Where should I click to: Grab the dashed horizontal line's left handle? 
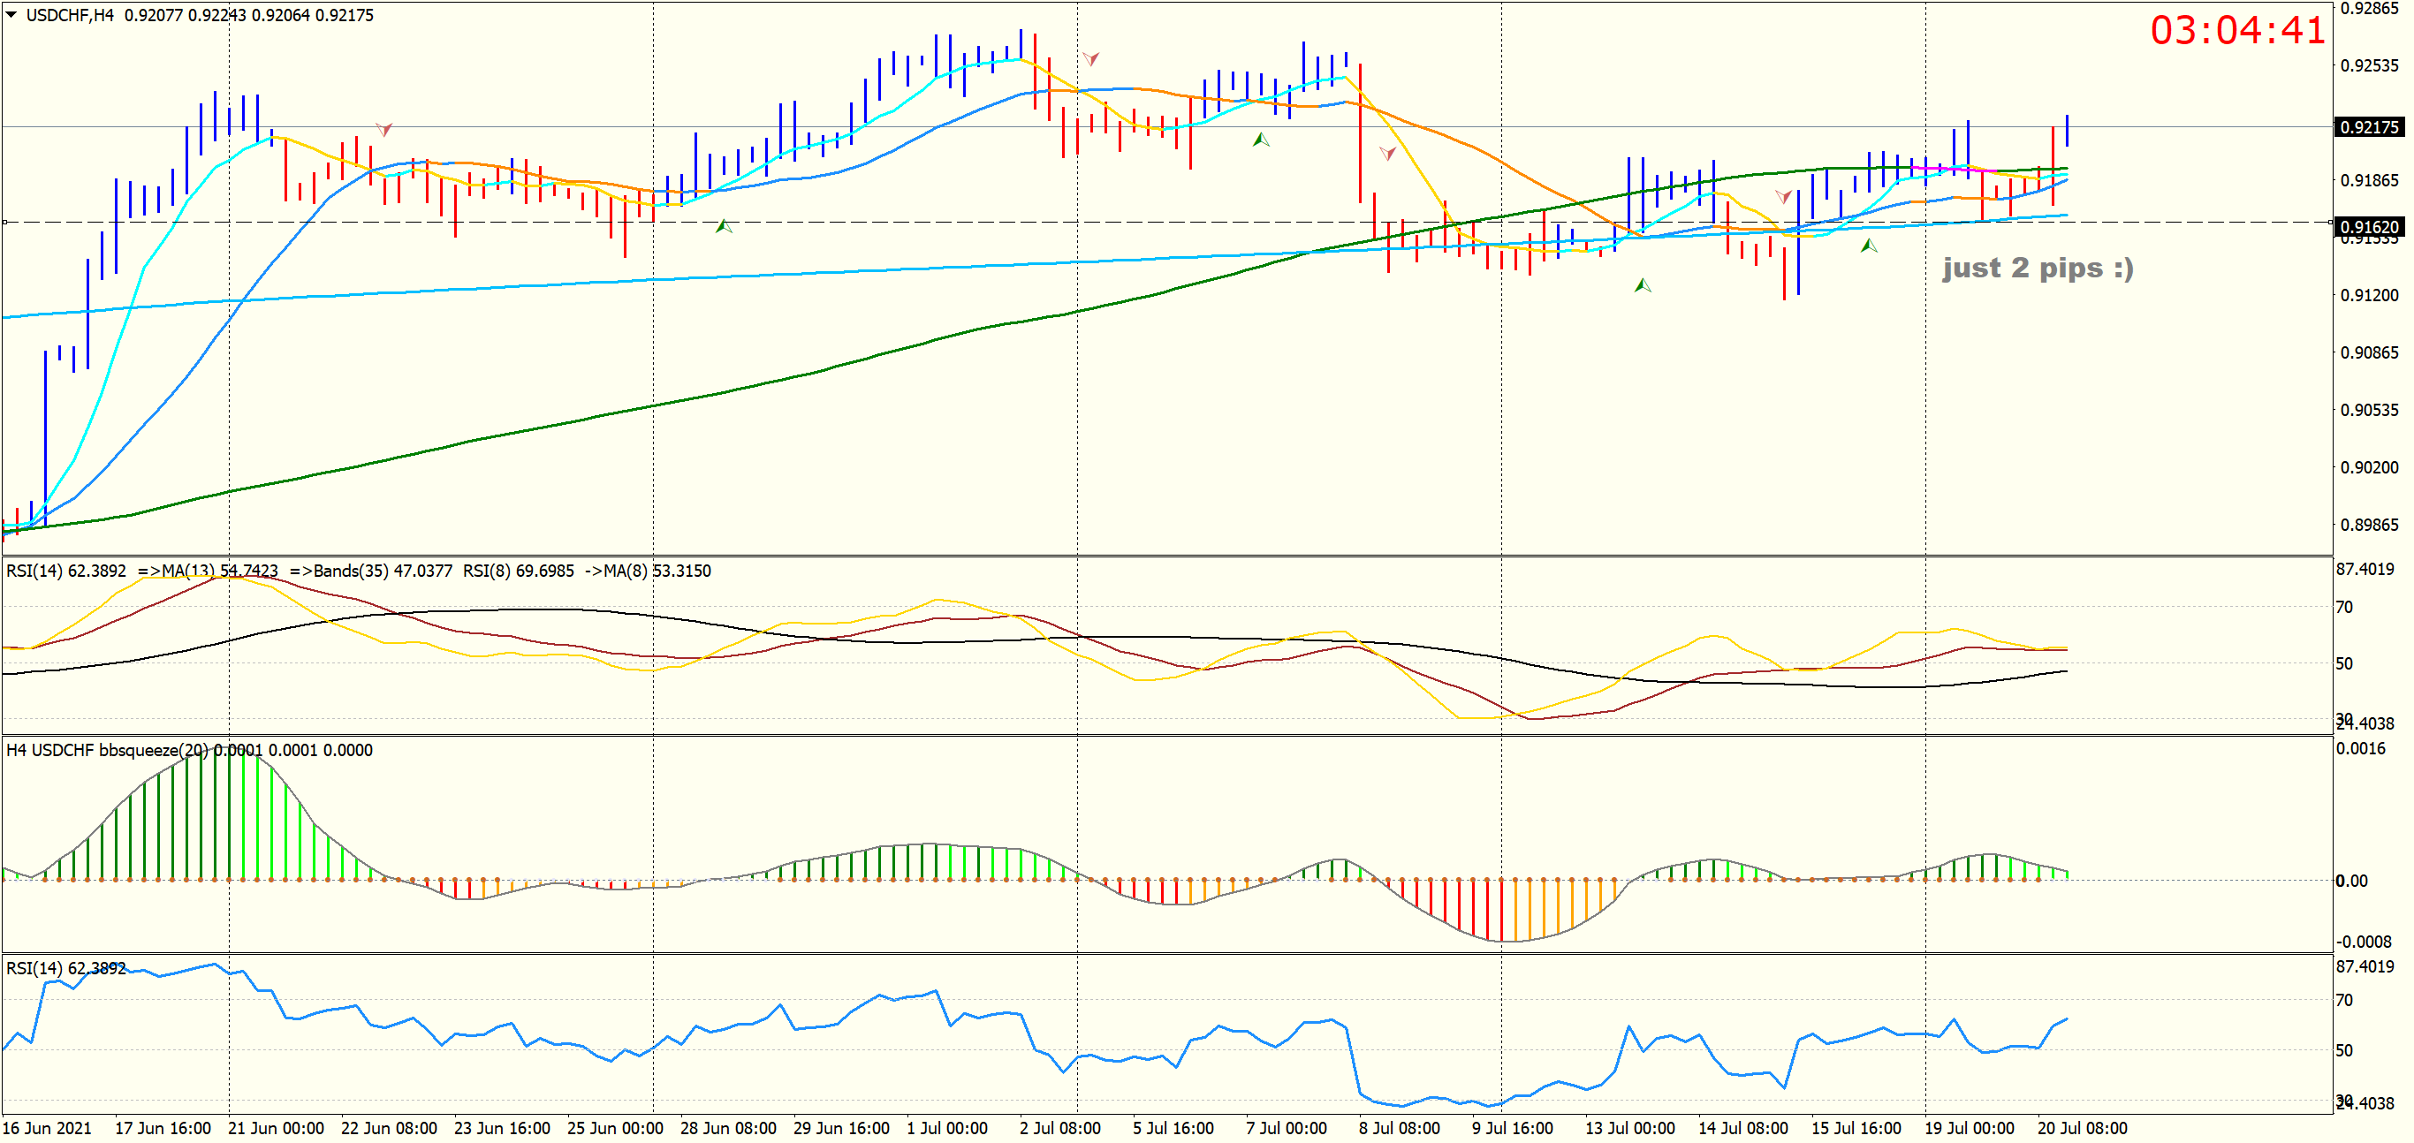5,223
